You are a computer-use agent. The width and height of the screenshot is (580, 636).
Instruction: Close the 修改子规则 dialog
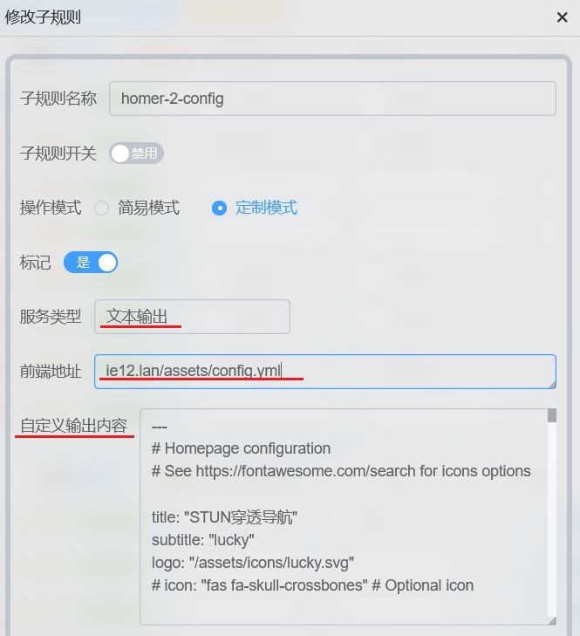[562, 17]
